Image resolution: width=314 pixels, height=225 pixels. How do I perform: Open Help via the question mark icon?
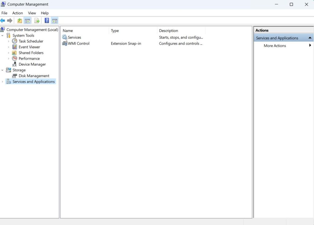(x=47, y=20)
